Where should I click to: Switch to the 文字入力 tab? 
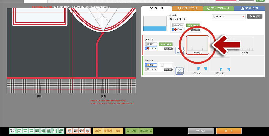pyautogui.click(x=249, y=8)
